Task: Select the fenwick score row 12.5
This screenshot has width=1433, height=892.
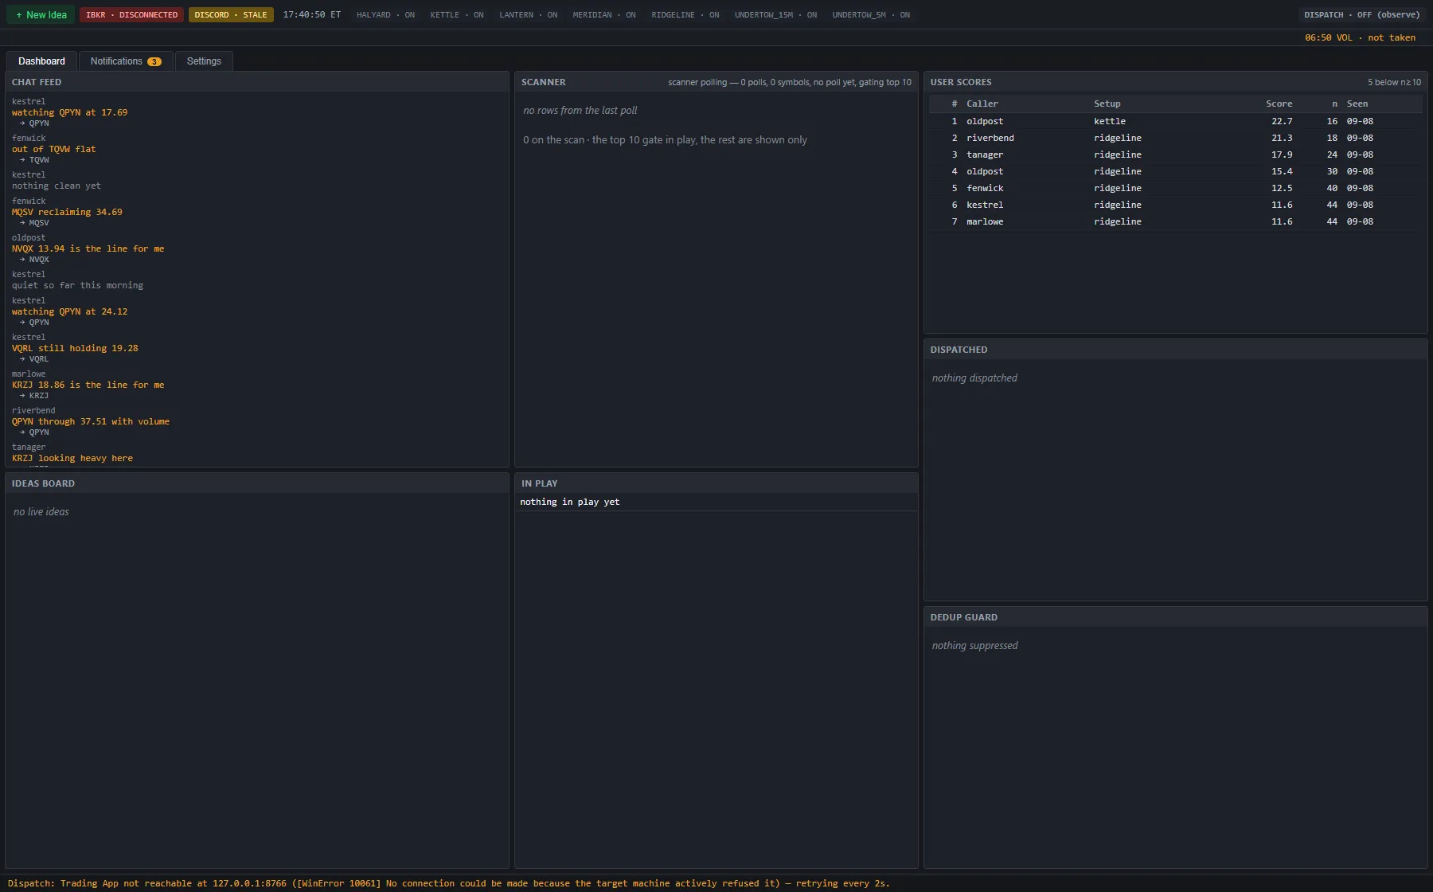Action: click(x=1175, y=188)
